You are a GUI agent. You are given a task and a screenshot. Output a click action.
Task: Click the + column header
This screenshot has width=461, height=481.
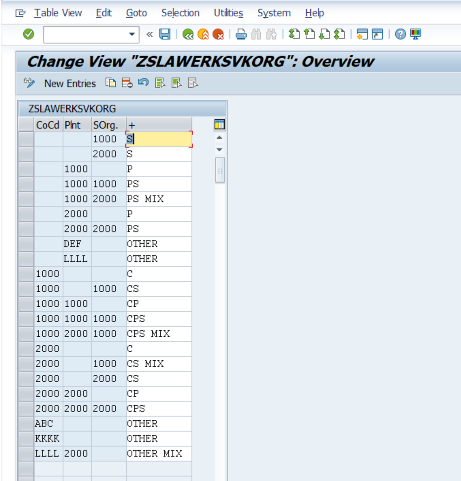159,125
